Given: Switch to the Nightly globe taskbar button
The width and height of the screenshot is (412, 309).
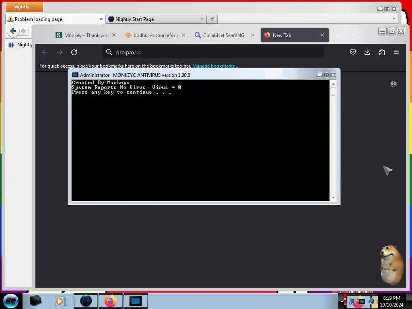Looking at the screenshot, I should point(86,301).
